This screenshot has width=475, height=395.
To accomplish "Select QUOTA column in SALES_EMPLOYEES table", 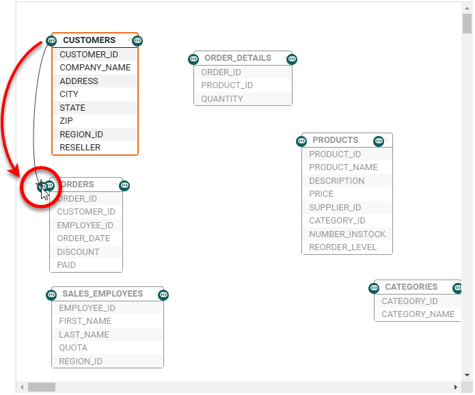I will click(73, 348).
